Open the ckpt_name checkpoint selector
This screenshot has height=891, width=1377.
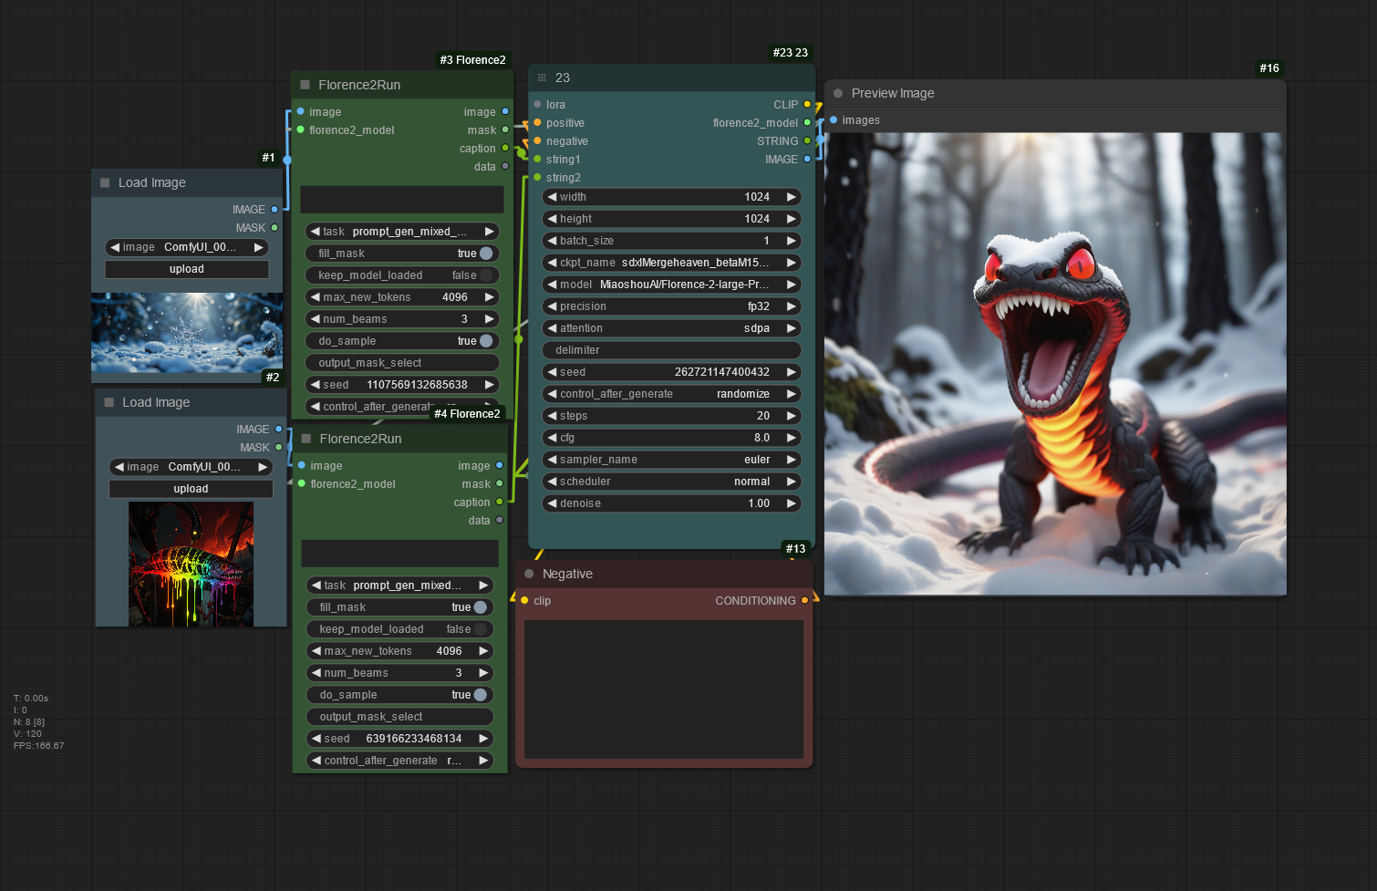(671, 263)
